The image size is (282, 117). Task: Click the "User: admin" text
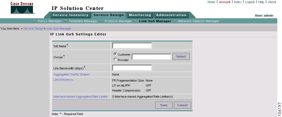264,15
